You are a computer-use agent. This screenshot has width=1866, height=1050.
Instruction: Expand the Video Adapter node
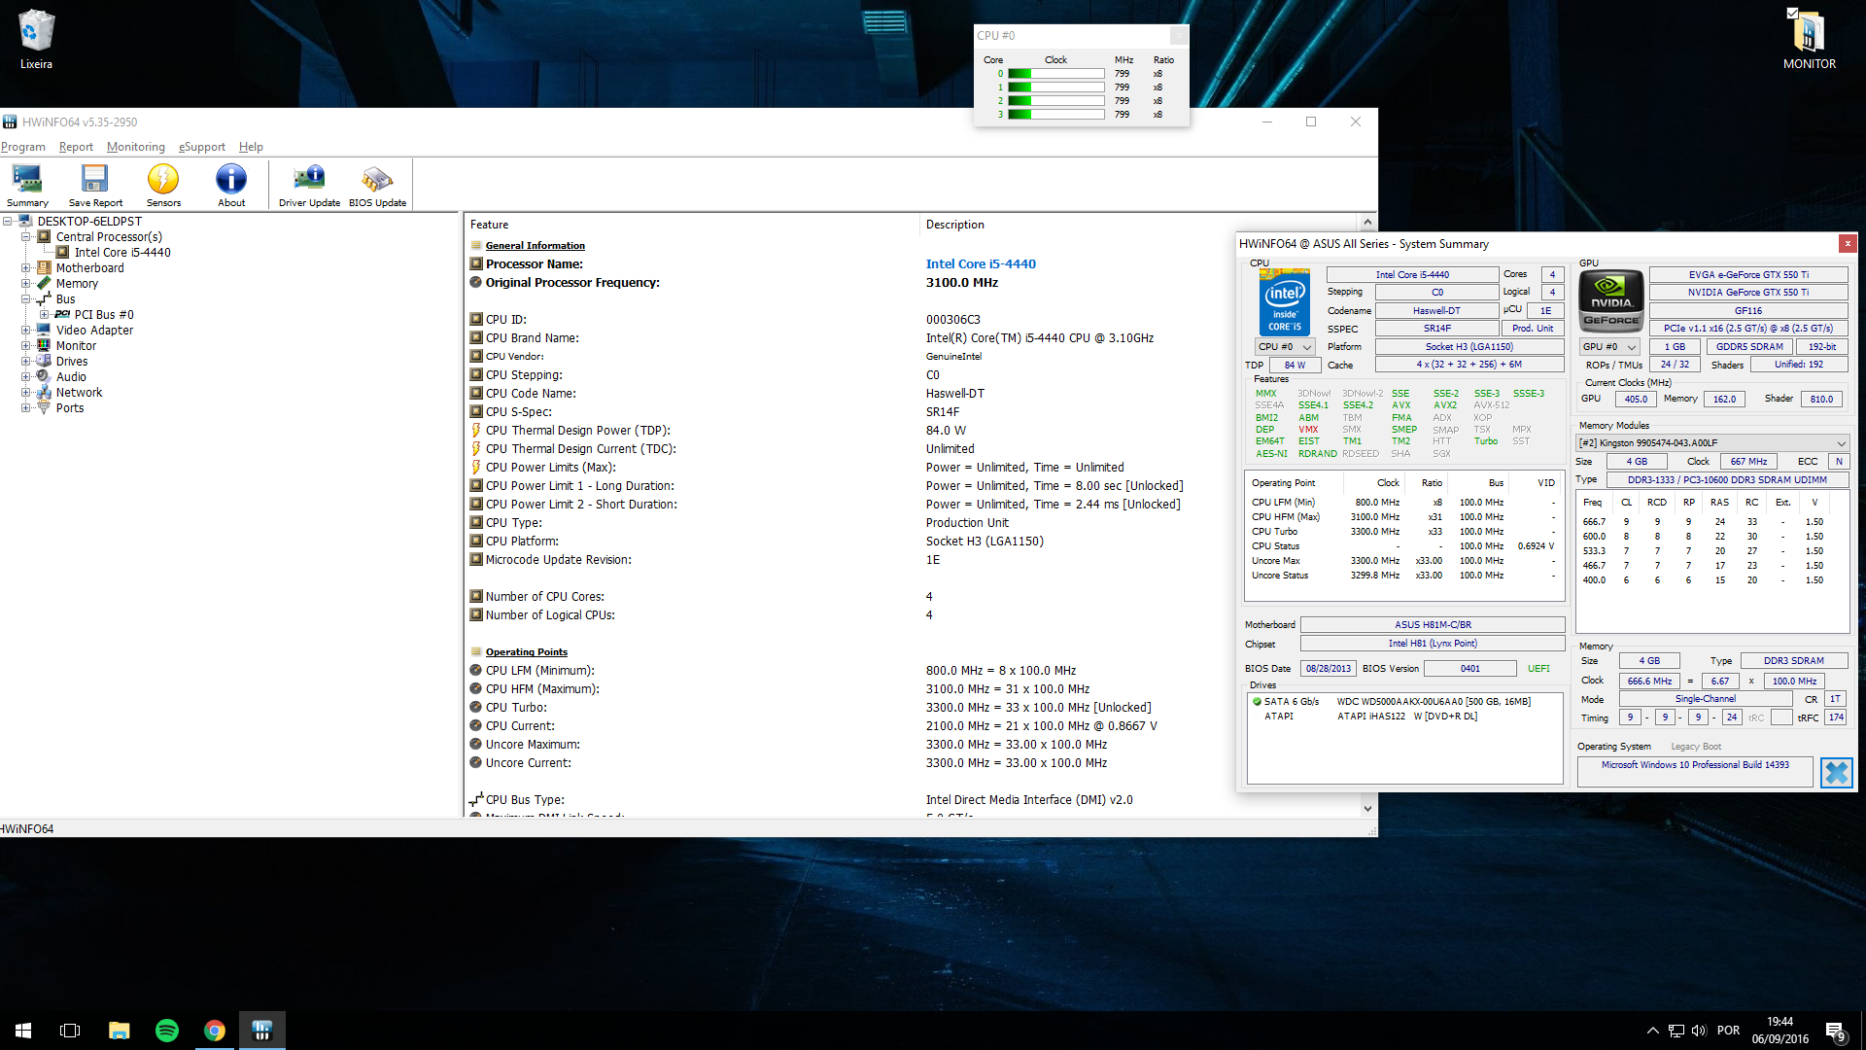pos(26,331)
